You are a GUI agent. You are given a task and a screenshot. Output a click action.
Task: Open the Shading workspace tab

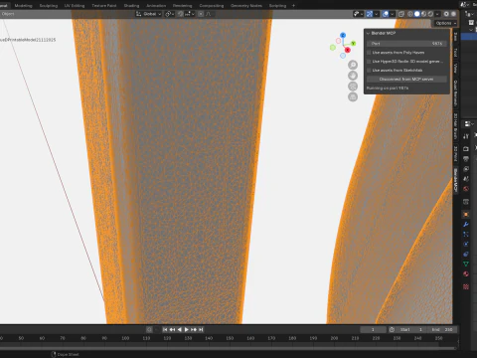coord(131,6)
